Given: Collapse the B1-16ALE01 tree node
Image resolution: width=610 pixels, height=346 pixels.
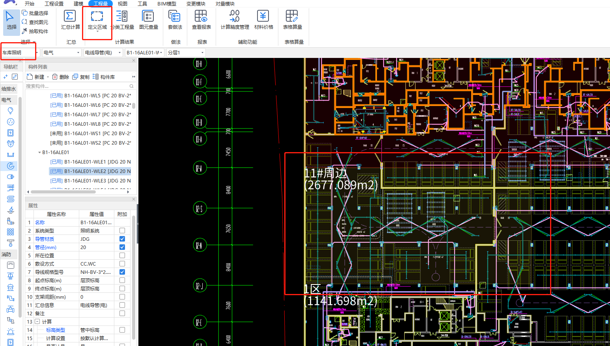Looking at the screenshot, I should (39, 153).
